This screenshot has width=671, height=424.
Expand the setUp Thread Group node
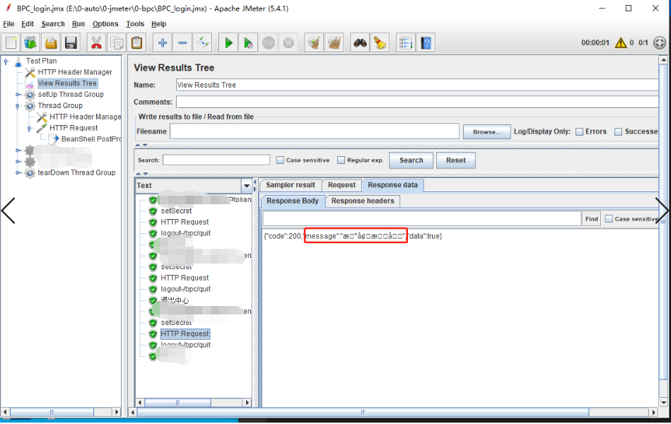tap(18, 95)
